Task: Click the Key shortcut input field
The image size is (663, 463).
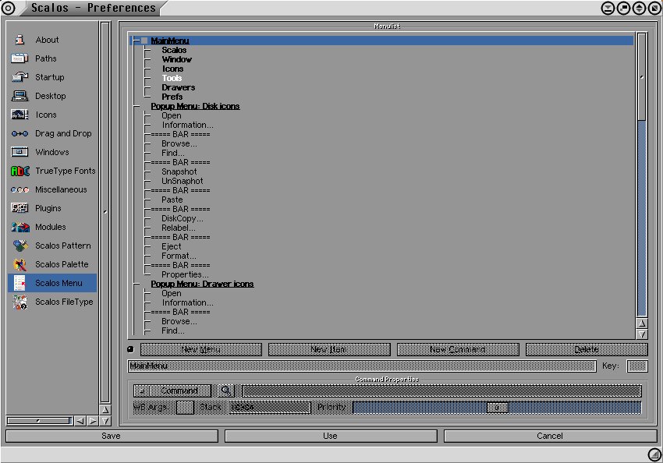Action: coord(637,366)
